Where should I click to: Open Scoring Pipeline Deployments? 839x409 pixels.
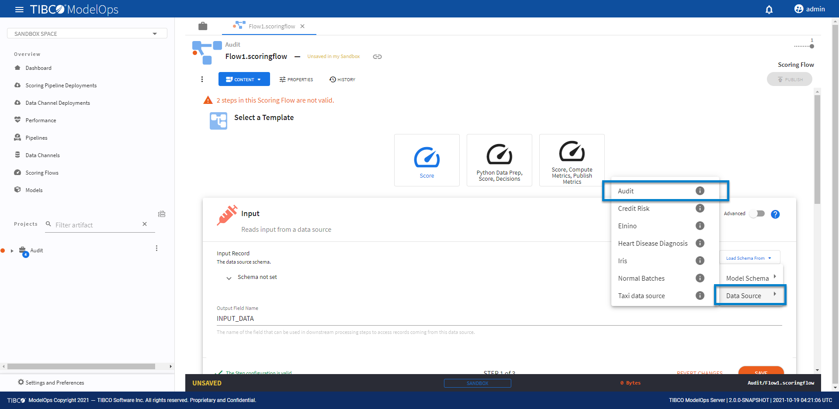(x=61, y=86)
